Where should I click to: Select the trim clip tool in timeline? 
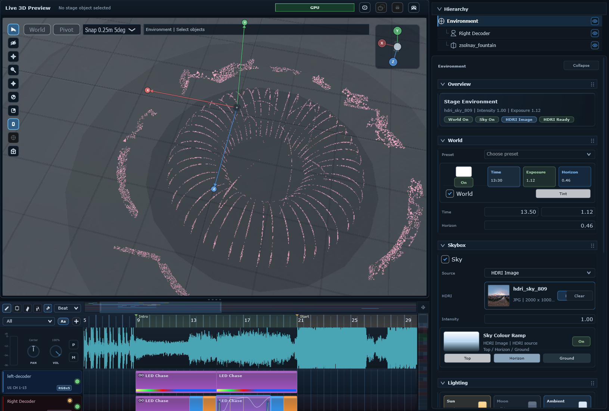(17, 308)
